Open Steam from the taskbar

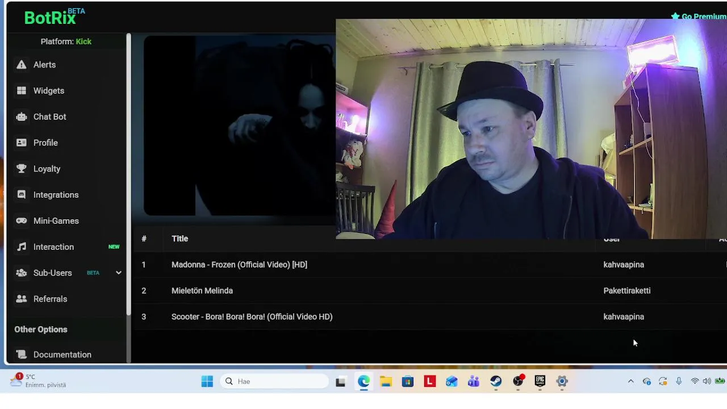pos(496,381)
